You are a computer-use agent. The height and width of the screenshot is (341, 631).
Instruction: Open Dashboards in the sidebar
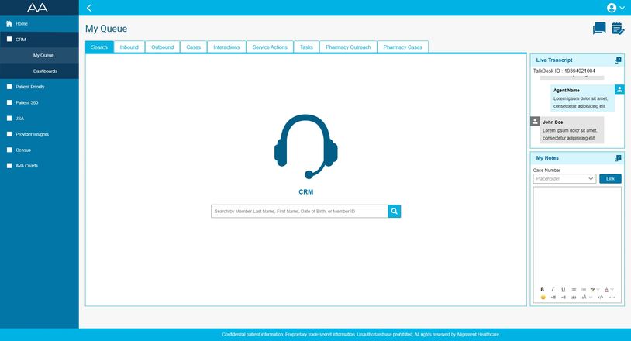45,71
